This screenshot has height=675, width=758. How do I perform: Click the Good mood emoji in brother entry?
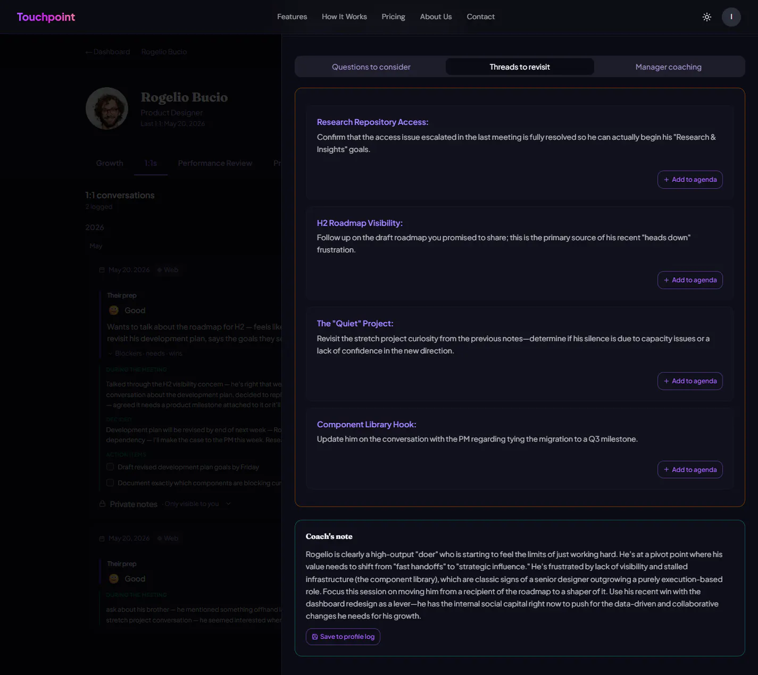114,579
